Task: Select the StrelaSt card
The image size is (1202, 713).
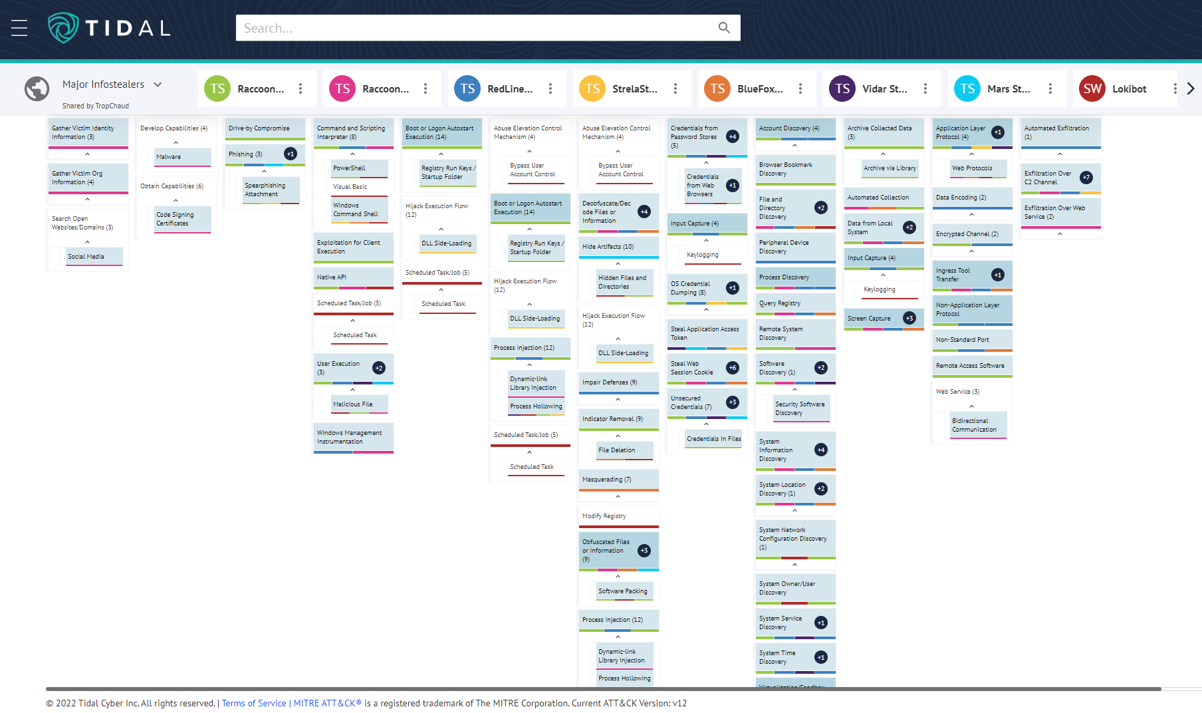Action: click(632, 88)
